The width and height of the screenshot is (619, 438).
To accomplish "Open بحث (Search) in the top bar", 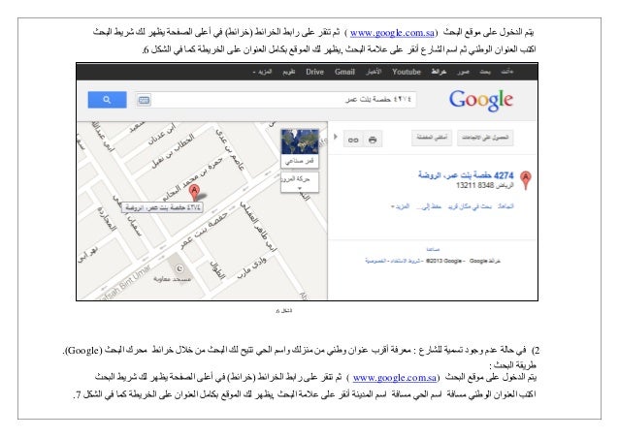I will 485,72.
